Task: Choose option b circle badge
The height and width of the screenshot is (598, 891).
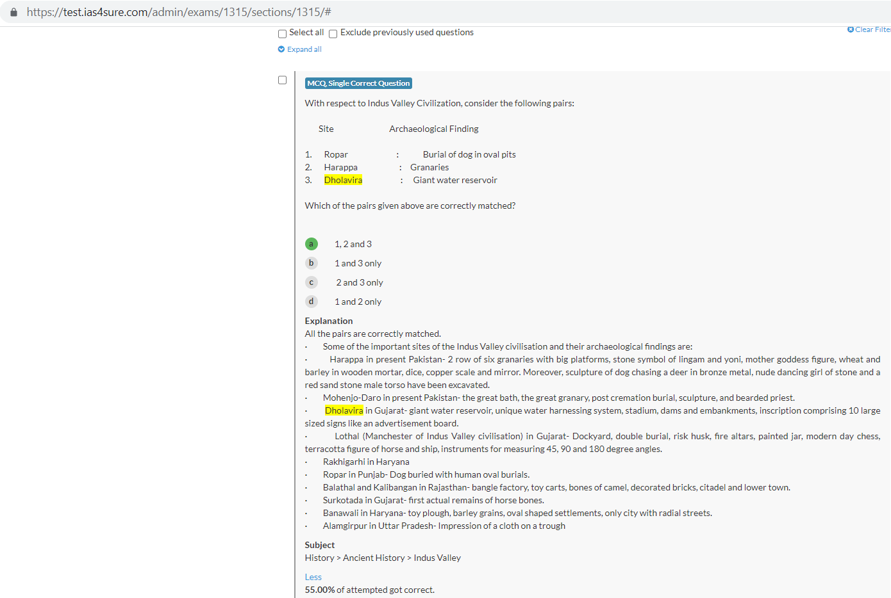Action: [312, 263]
